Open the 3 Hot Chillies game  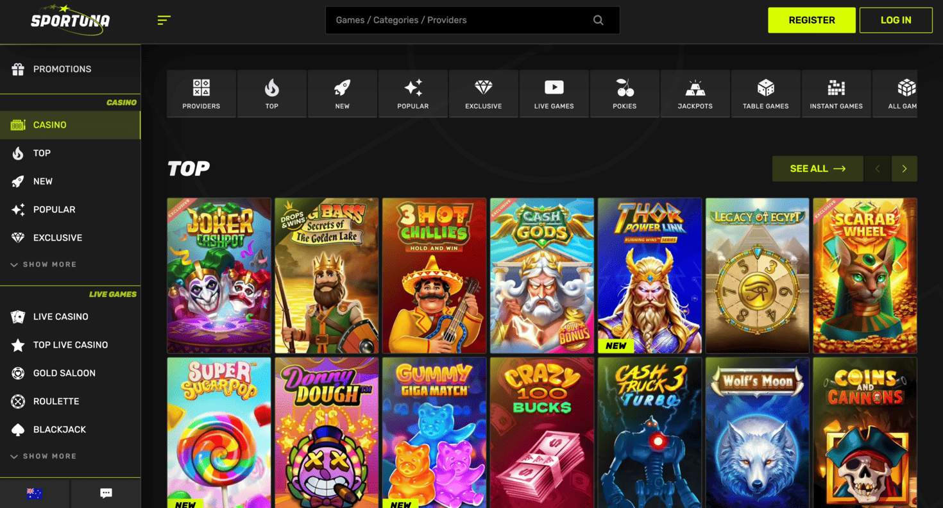pyautogui.click(x=434, y=276)
